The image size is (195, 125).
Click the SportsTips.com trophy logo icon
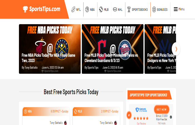[x=25, y=9]
